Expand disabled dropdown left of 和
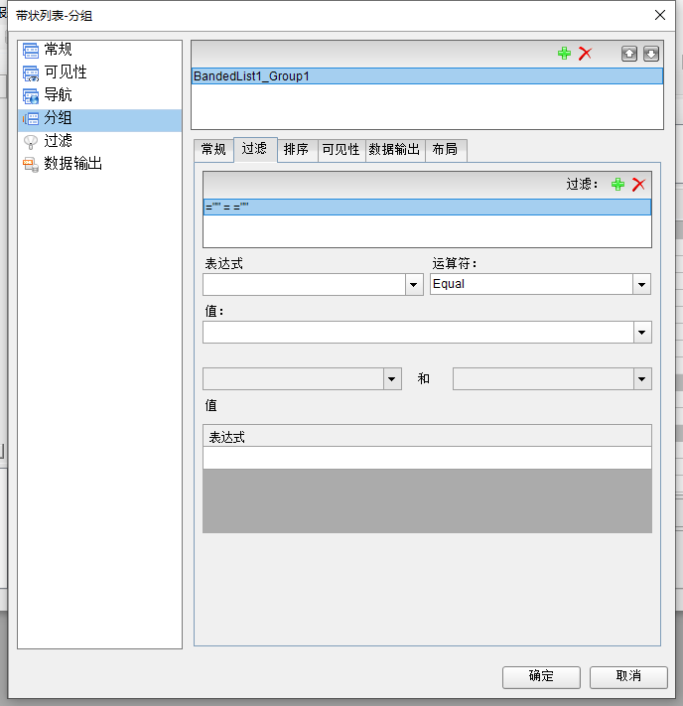 (392, 379)
